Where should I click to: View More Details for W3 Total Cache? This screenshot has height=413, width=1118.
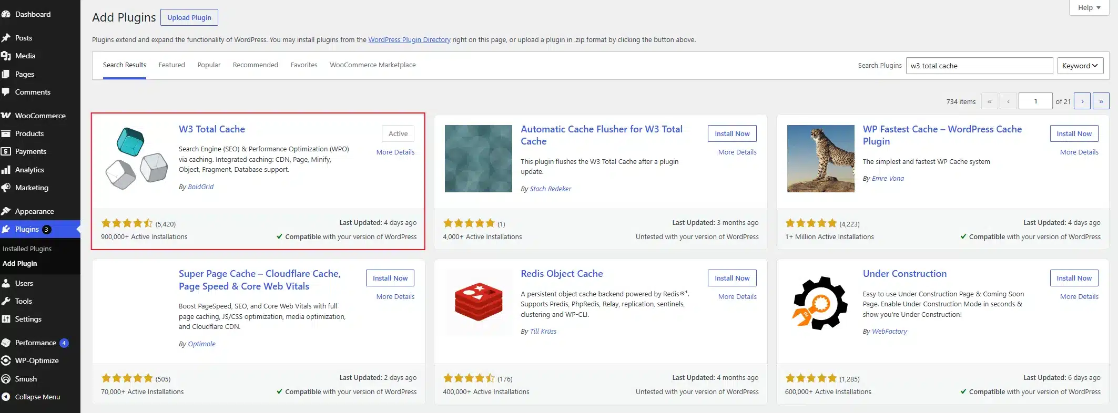(x=395, y=152)
